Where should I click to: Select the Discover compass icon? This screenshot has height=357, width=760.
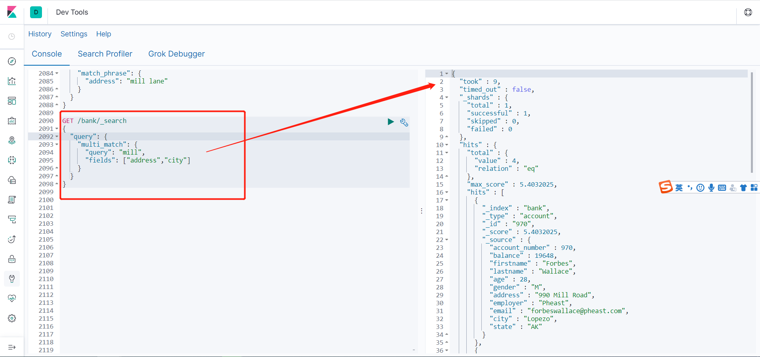coord(12,61)
